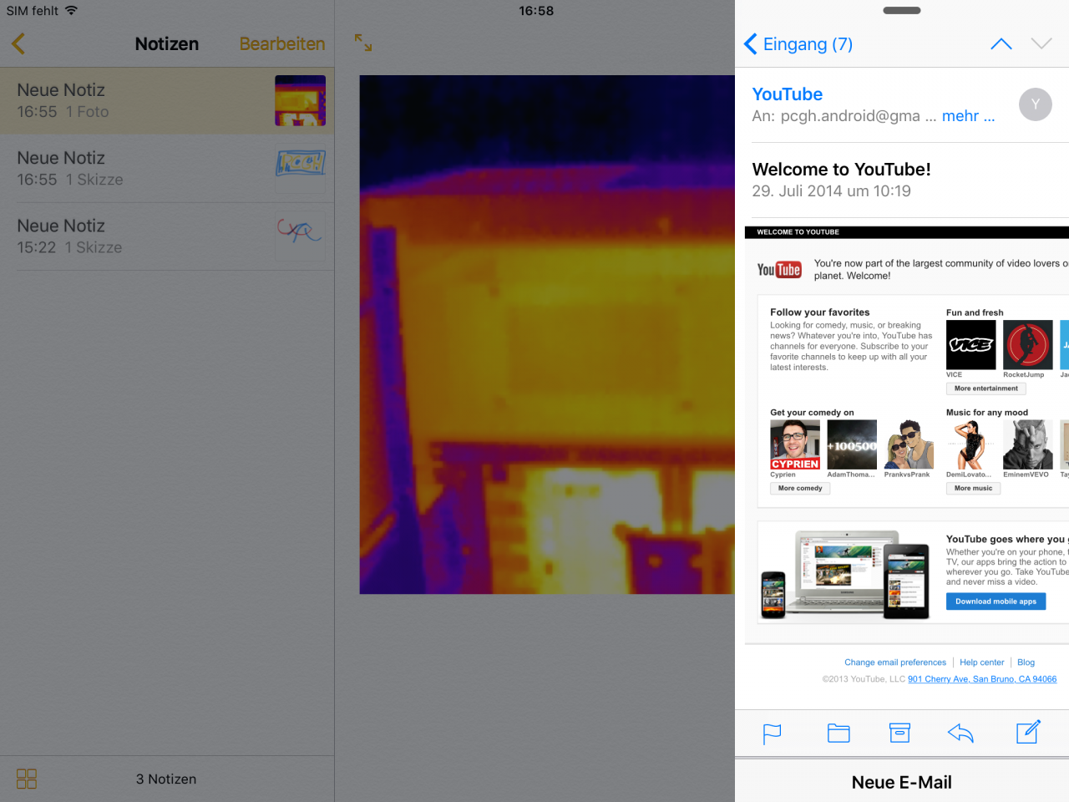Screen dimensions: 1069x802
Task: Select thermal photo thumbnail in first note
Action: point(301,100)
